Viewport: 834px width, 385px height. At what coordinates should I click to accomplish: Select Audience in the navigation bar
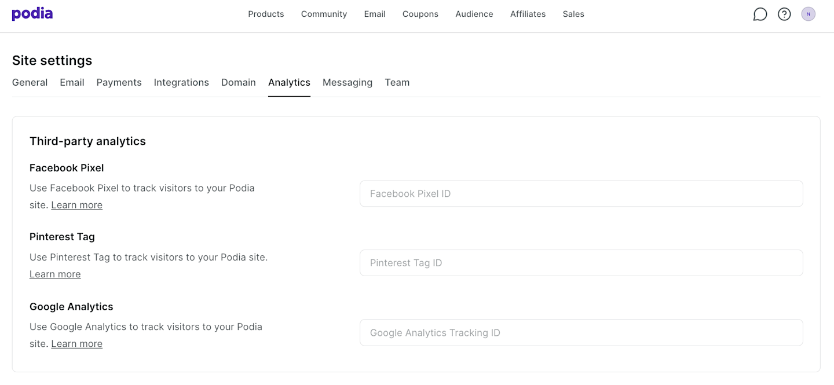[474, 14]
